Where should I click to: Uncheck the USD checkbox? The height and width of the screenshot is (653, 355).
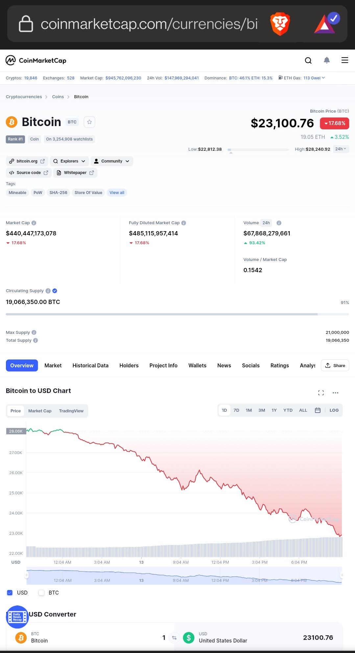tap(10, 593)
